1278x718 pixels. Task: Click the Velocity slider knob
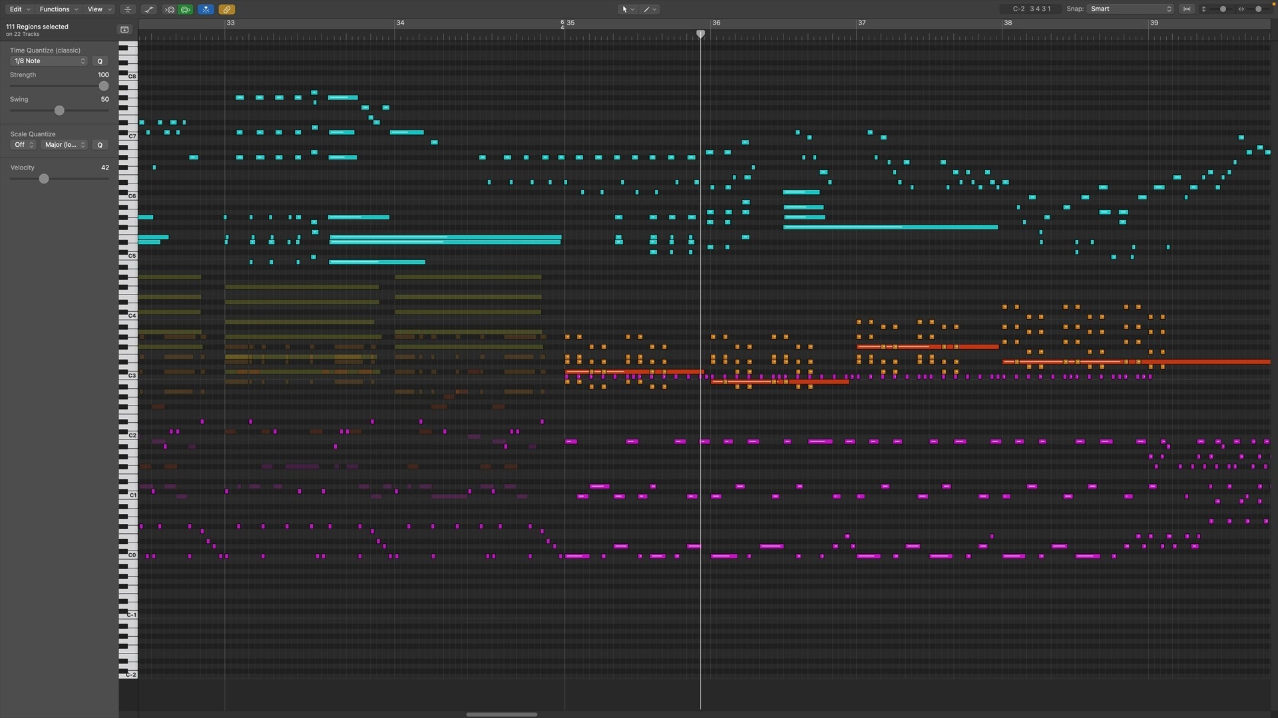pos(44,179)
